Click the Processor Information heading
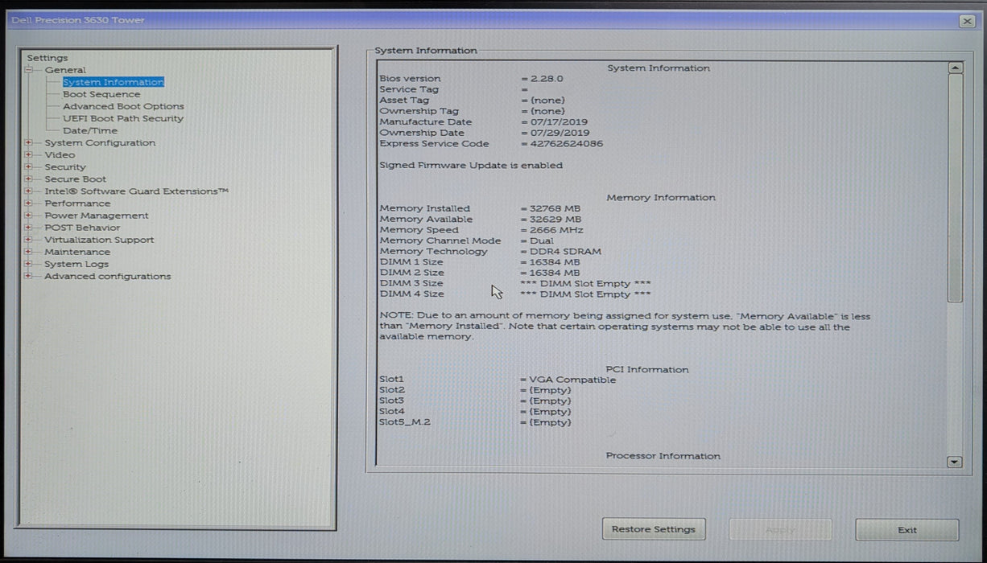The width and height of the screenshot is (987, 563). [663, 456]
